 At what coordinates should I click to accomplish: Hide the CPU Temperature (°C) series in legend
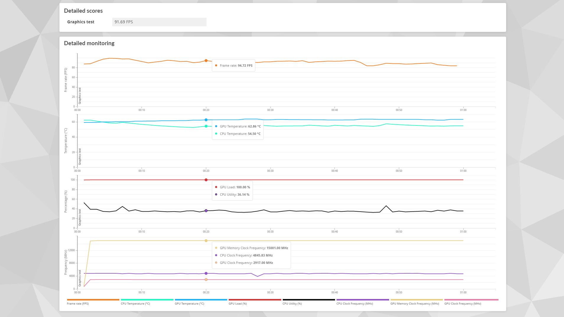(x=135, y=303)
